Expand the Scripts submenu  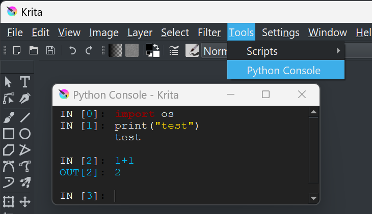tap(286, 51)
